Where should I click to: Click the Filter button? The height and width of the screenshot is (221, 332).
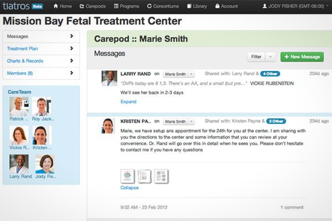pyautogui.click(x=256, y=56)
